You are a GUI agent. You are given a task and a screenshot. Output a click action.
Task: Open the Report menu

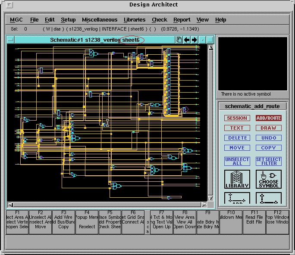coord(182,20)
